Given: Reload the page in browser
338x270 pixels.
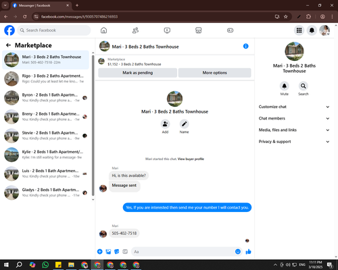Looking at the screenshot, I should point(25,17).
